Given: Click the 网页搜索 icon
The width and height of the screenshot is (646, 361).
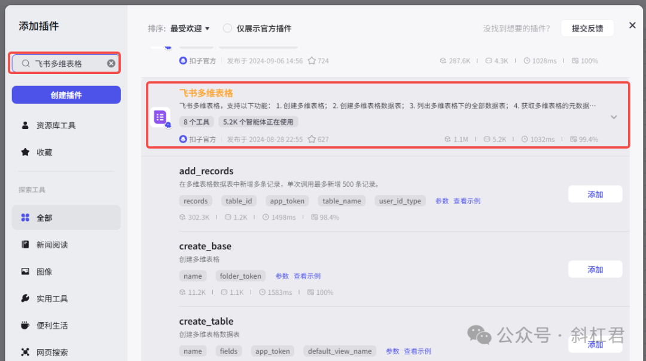Looking at the screenshot, I should click(25, 352).
